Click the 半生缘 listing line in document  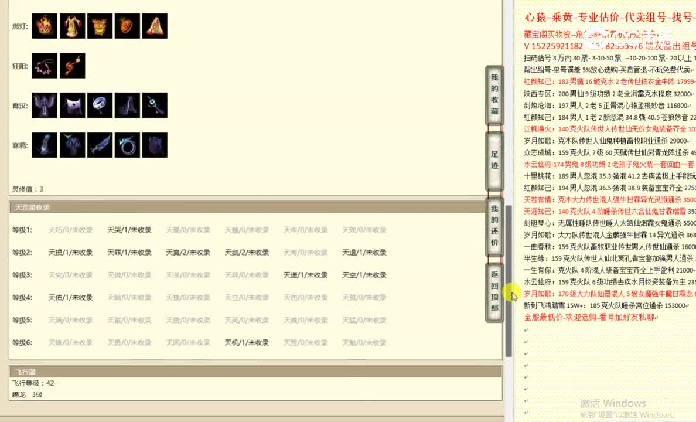click(610, 258)
